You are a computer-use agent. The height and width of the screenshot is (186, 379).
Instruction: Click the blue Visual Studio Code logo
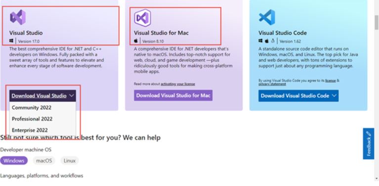[267, 17]
